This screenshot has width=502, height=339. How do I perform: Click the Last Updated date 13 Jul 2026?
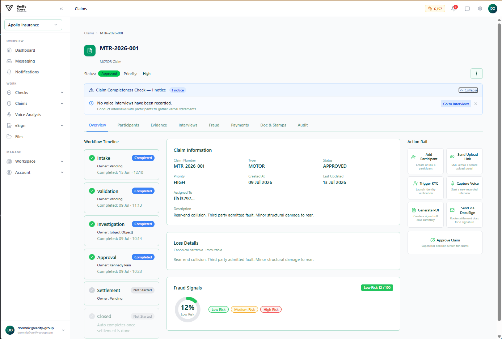tap(334, 183)
